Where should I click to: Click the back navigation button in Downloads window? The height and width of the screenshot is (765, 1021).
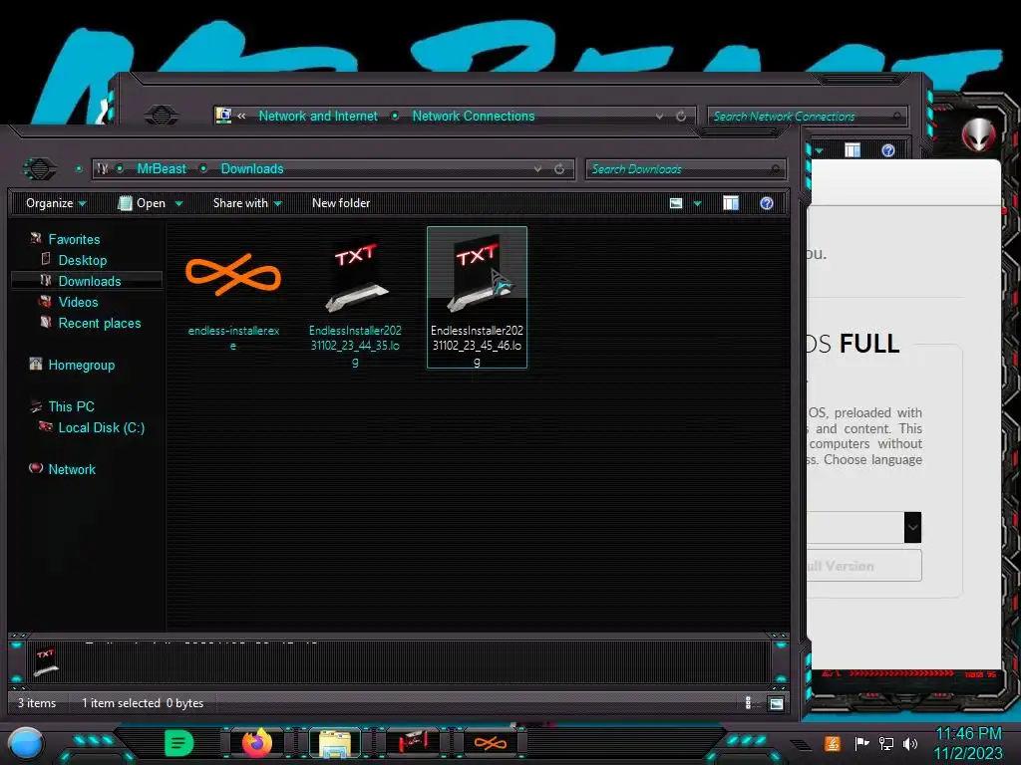click(40, 169)
